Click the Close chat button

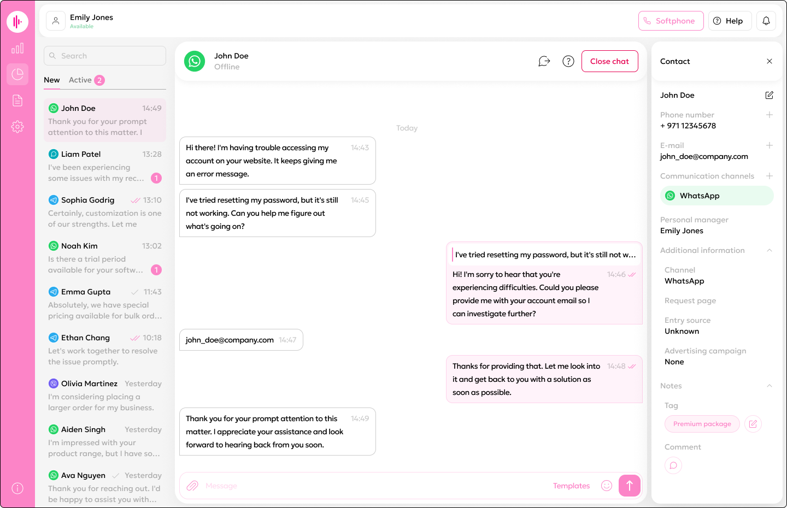point(609,61)
